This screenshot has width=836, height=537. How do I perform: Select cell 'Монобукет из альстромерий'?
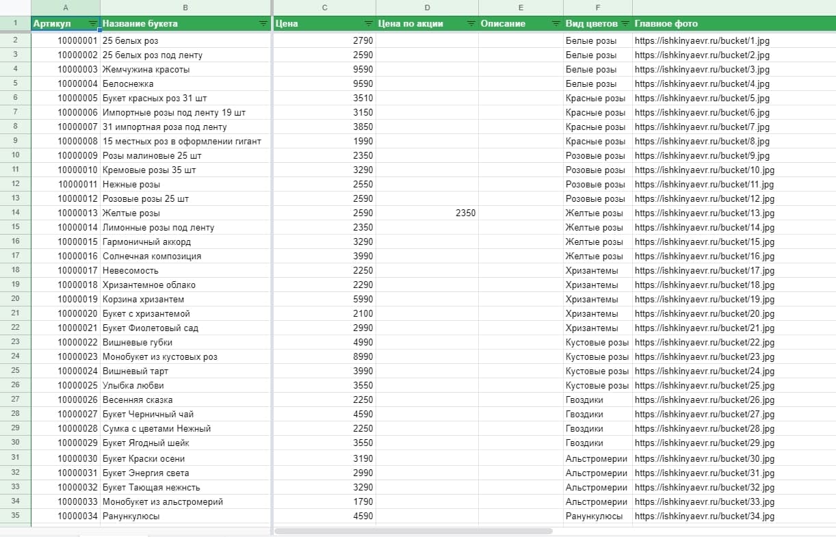(185, 502)
